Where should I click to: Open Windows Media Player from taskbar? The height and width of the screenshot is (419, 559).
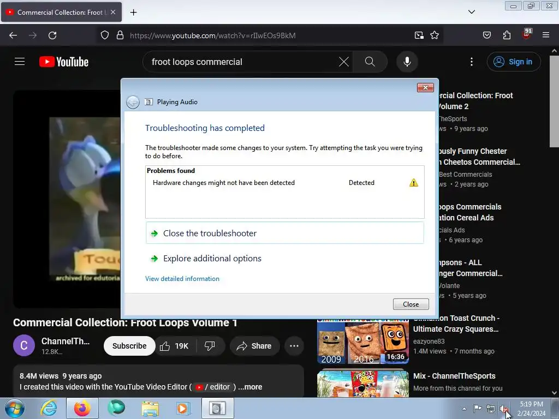click(183, 408)
